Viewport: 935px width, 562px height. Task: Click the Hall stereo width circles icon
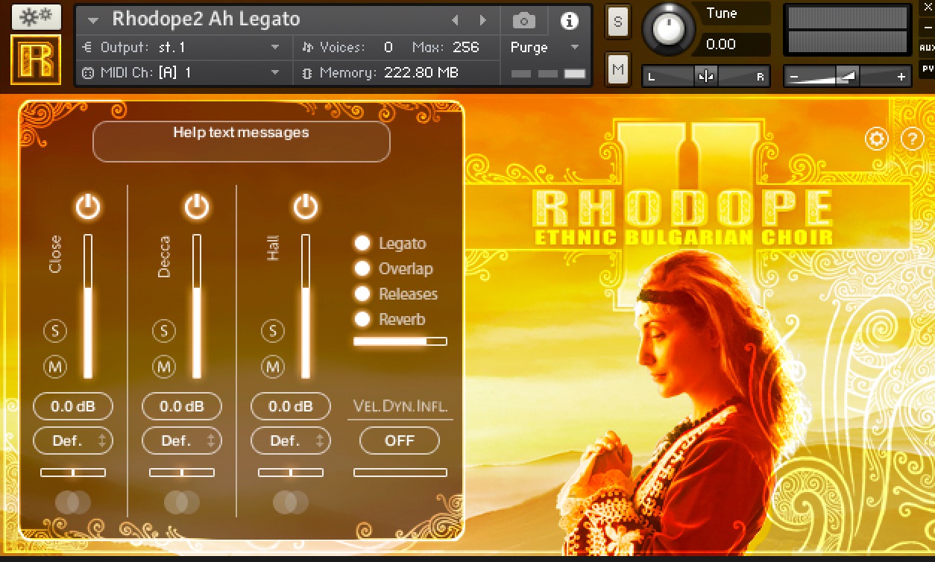pos(290,502)
